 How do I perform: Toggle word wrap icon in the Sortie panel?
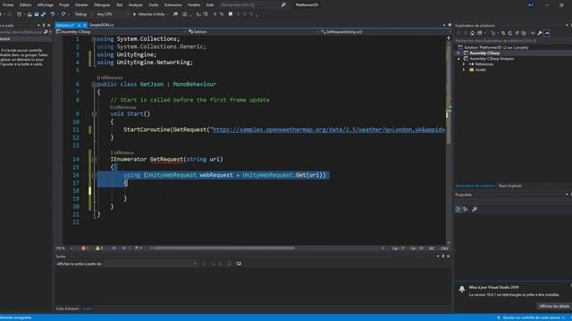[x=239, y=264]
